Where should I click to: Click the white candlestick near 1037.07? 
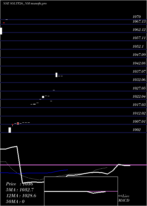click(56, 75)
